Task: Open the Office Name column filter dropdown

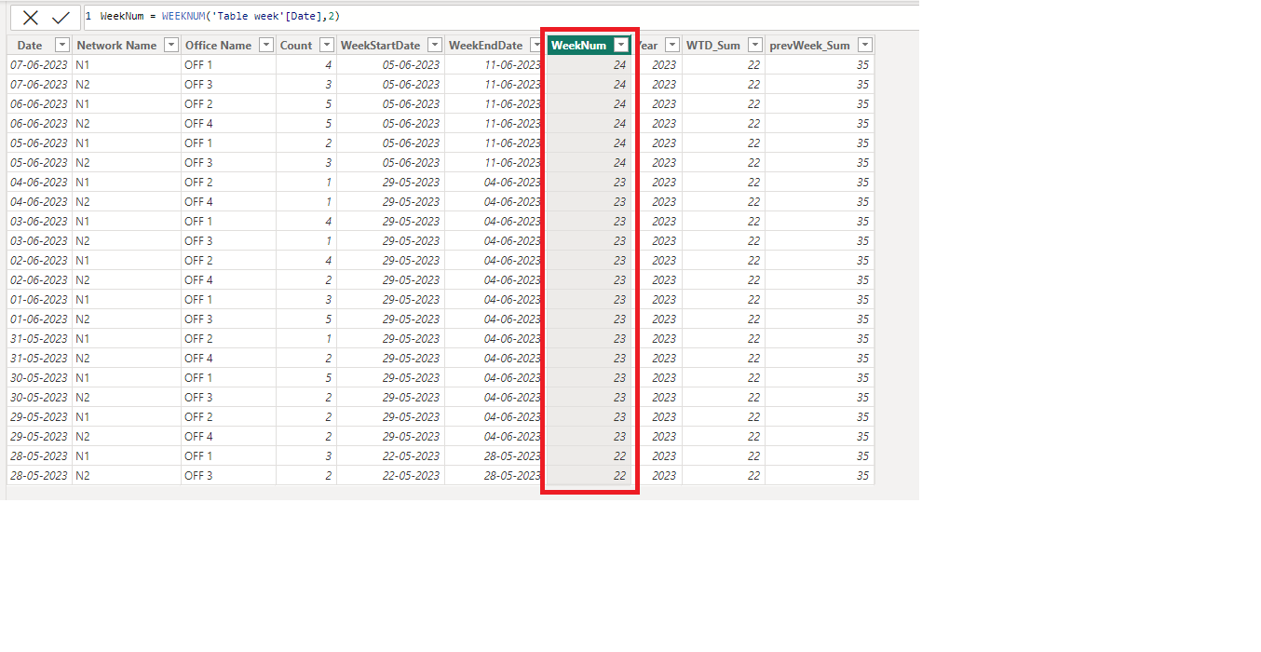Action: pyautogui.click(x=265, y=45)
